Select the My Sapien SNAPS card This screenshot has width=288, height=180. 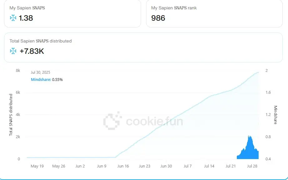72,13
